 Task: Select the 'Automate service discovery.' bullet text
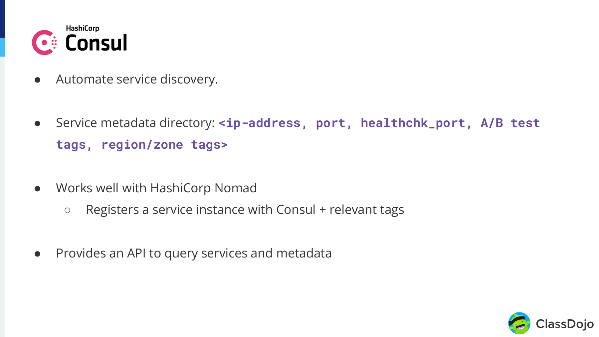point(137,80)
